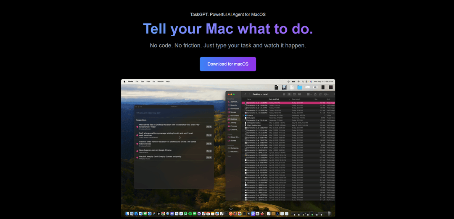Open the Edit menu
The width and height of the screenshot is (454, 219).
[x=143, y=82]
